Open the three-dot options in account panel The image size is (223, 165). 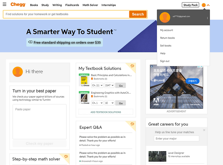click(207, 18)
